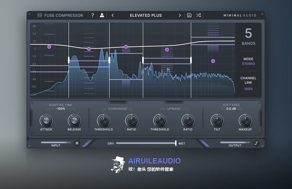Open the user account icon

102,15
